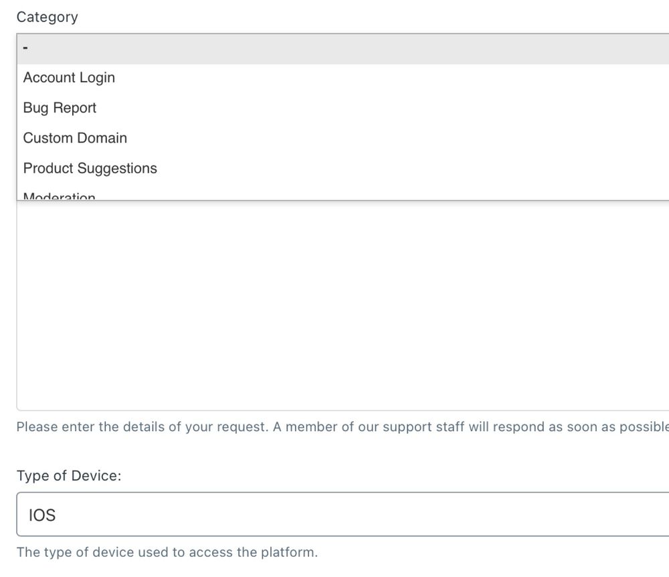The image size is (669, 577).
Task: Select the blank dash option in Category
Action: 25,49
